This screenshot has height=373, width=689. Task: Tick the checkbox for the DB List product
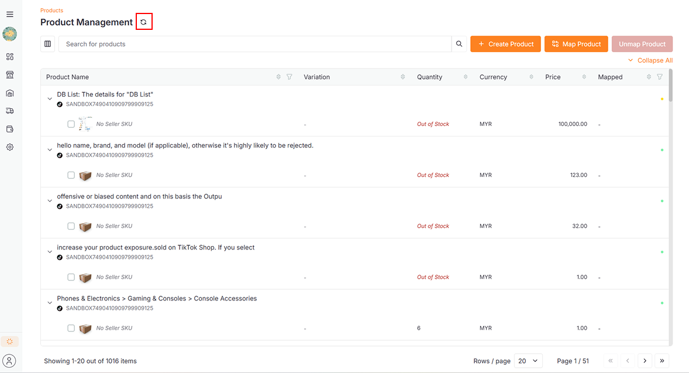click(71, 124)
